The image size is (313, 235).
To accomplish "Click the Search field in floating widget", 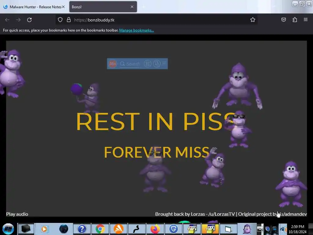I will point(130,64).
